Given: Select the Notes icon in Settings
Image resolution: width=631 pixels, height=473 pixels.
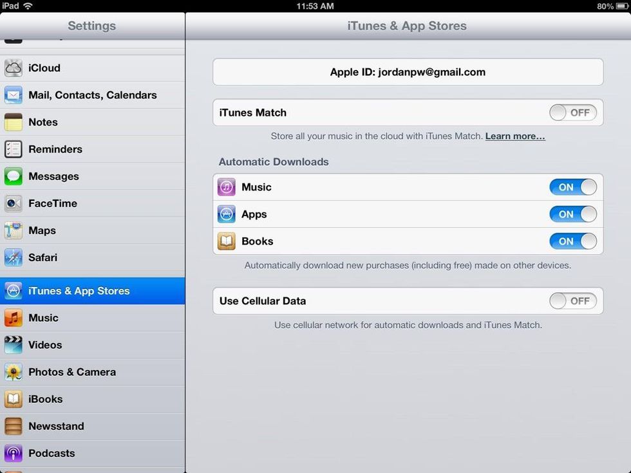Looking at the screenshot, I should pos(14,122).
